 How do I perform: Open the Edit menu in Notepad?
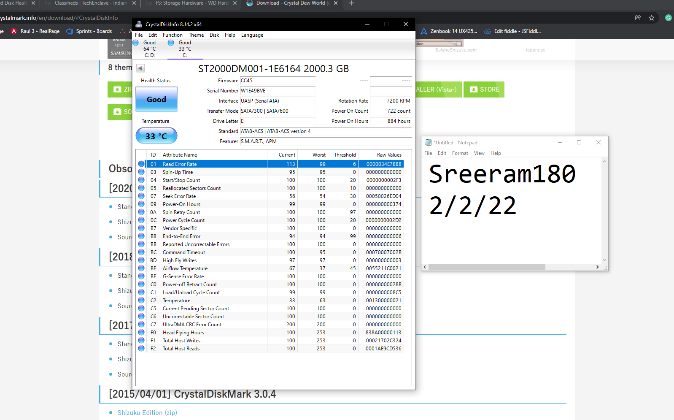(x=442, y=153)
